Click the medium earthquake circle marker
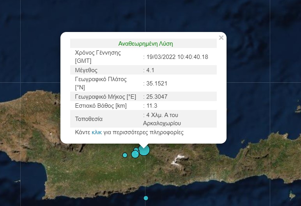 135,154
